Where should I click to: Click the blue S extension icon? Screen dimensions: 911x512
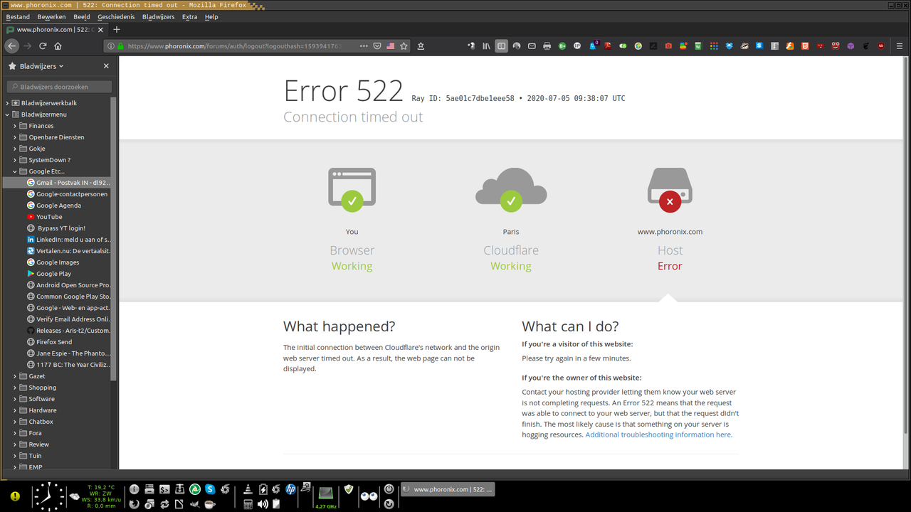[759, 46]
